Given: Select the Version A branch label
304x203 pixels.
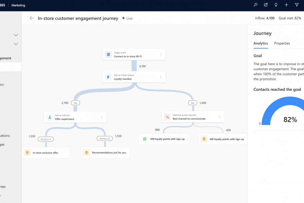Looking at the screenshot, I should 45,139.
